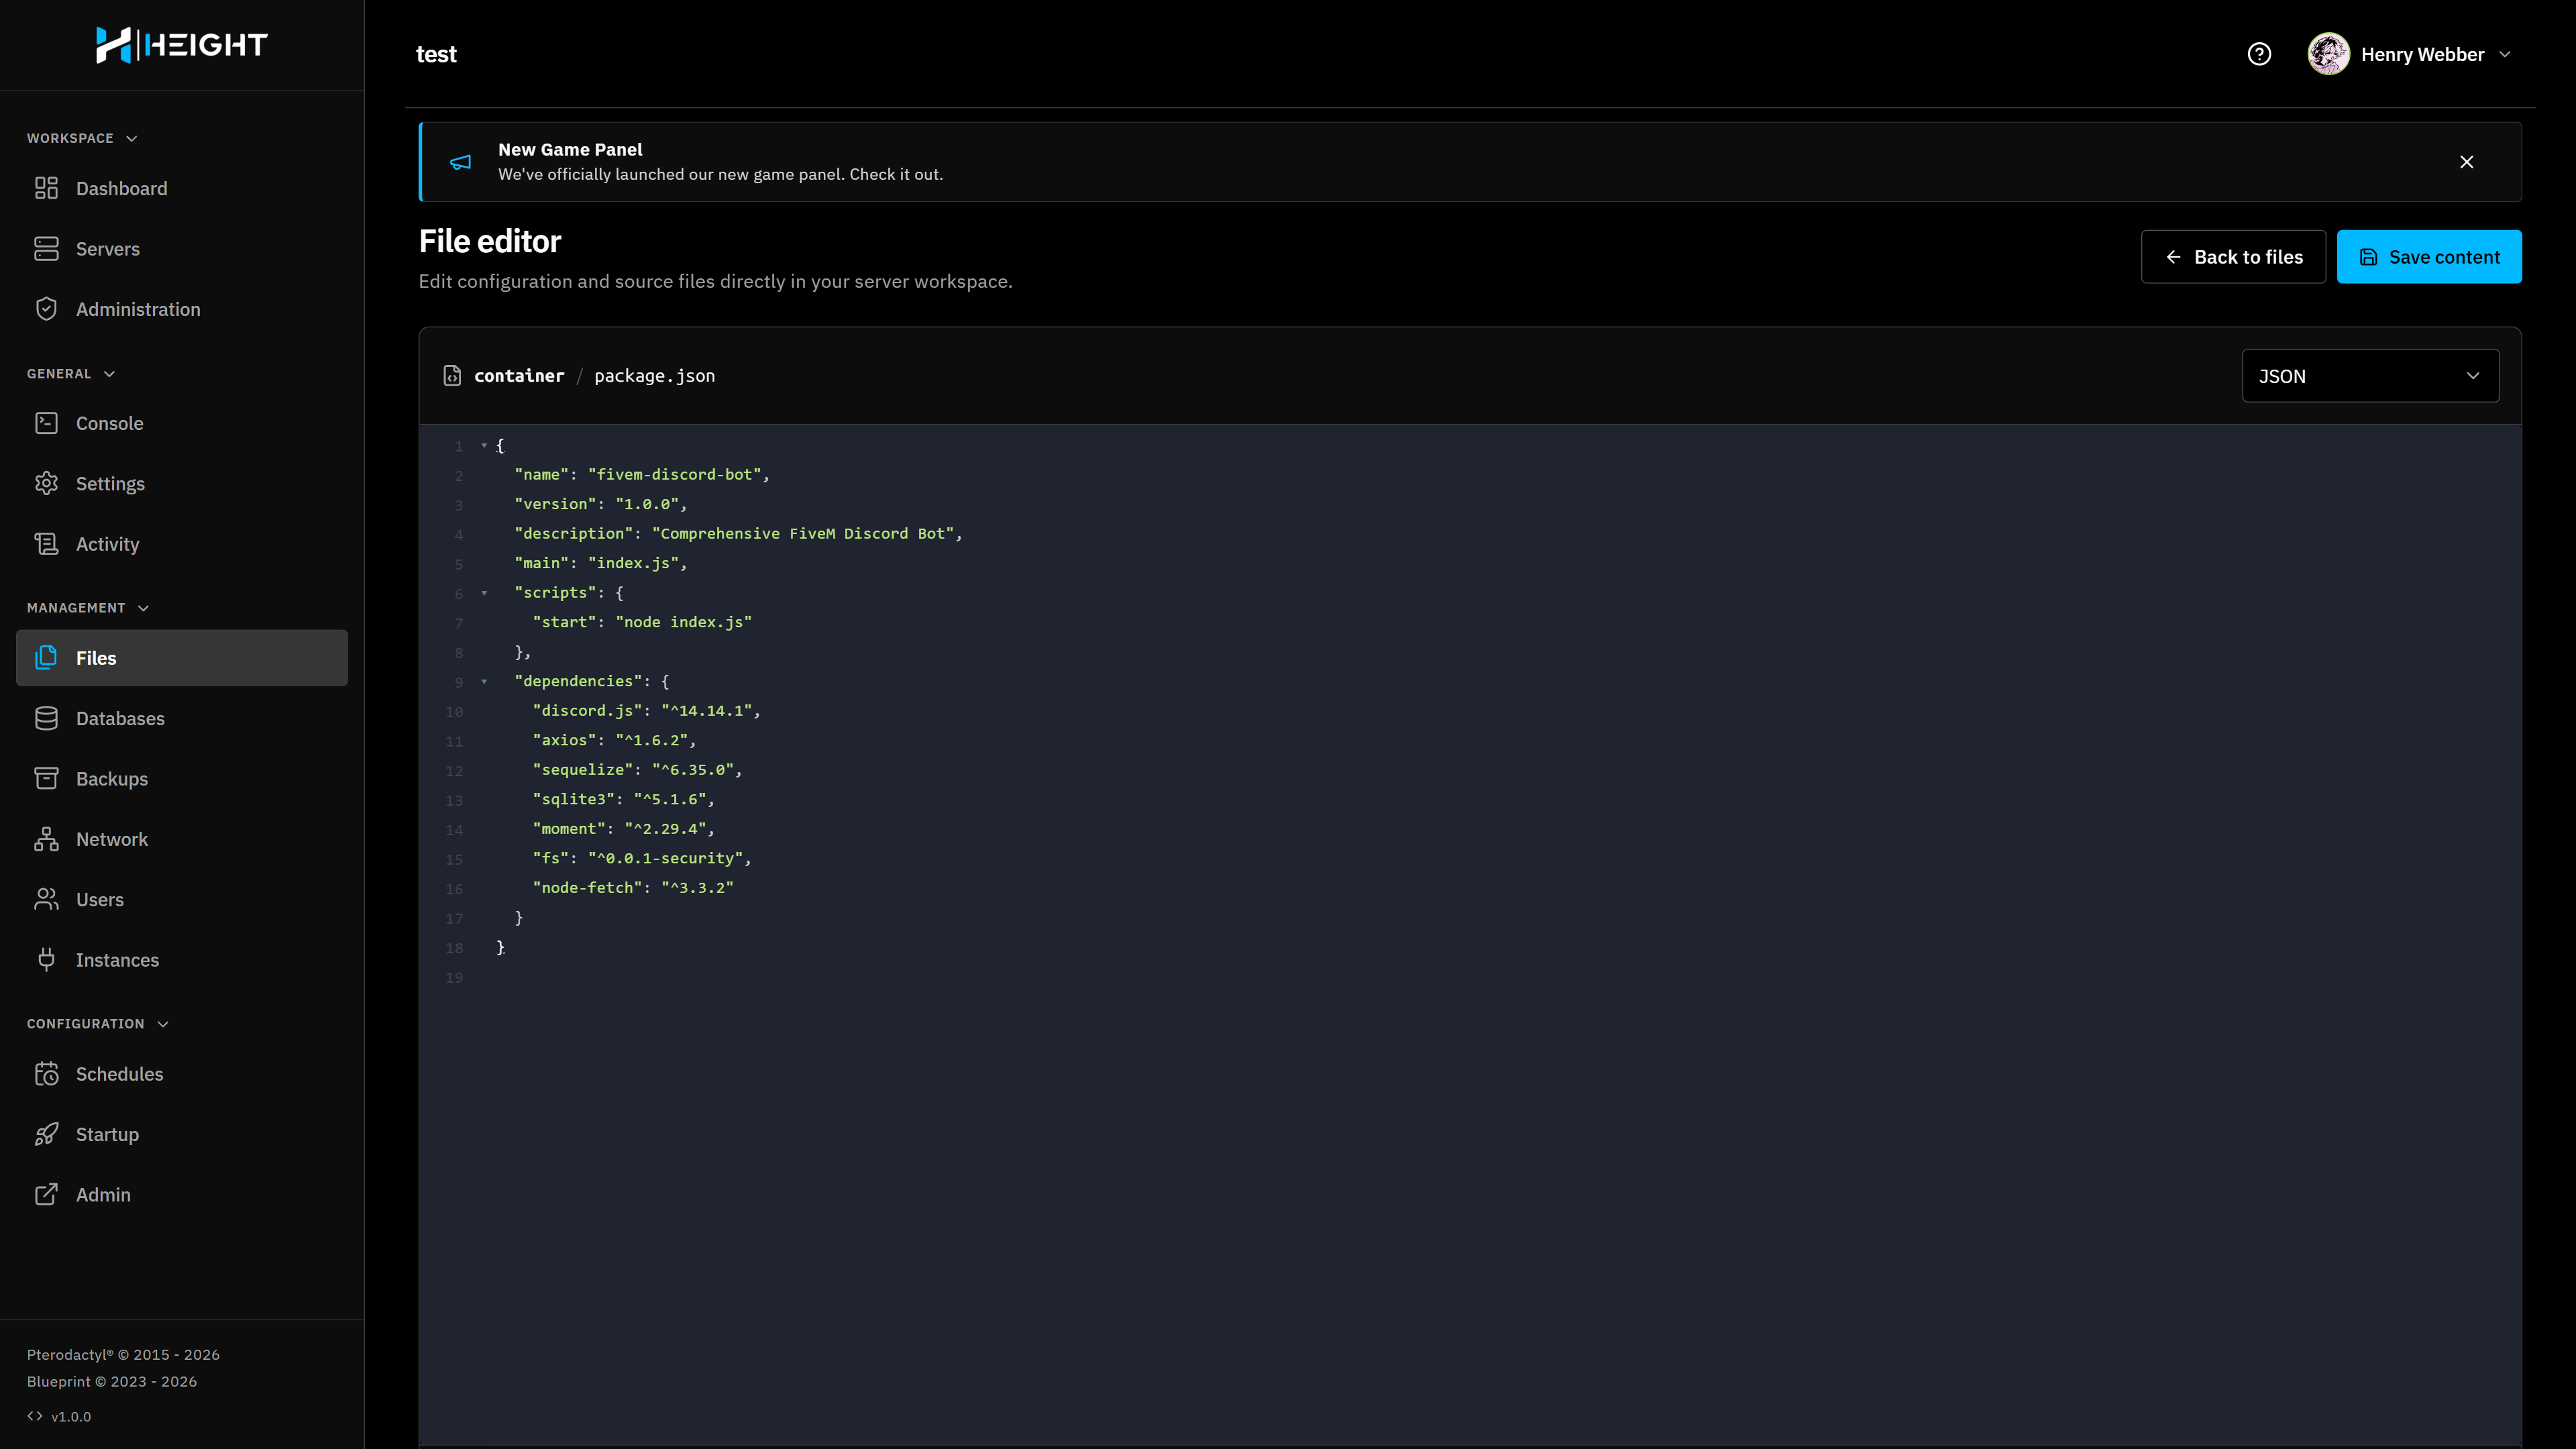Click the "^14.14.1" discord.js version value
The image size is (2576, 1449).
(x=706, y=711)
